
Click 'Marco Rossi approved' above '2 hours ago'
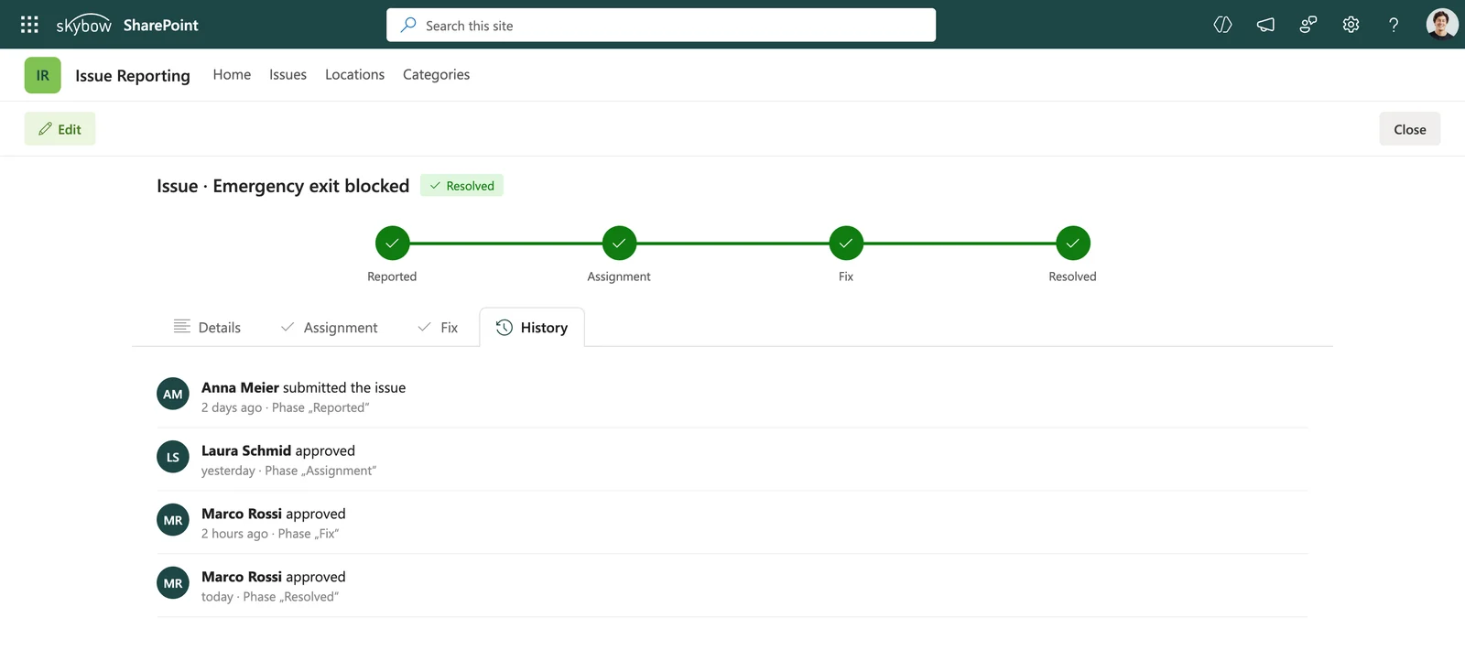click(x=274, y=515)
